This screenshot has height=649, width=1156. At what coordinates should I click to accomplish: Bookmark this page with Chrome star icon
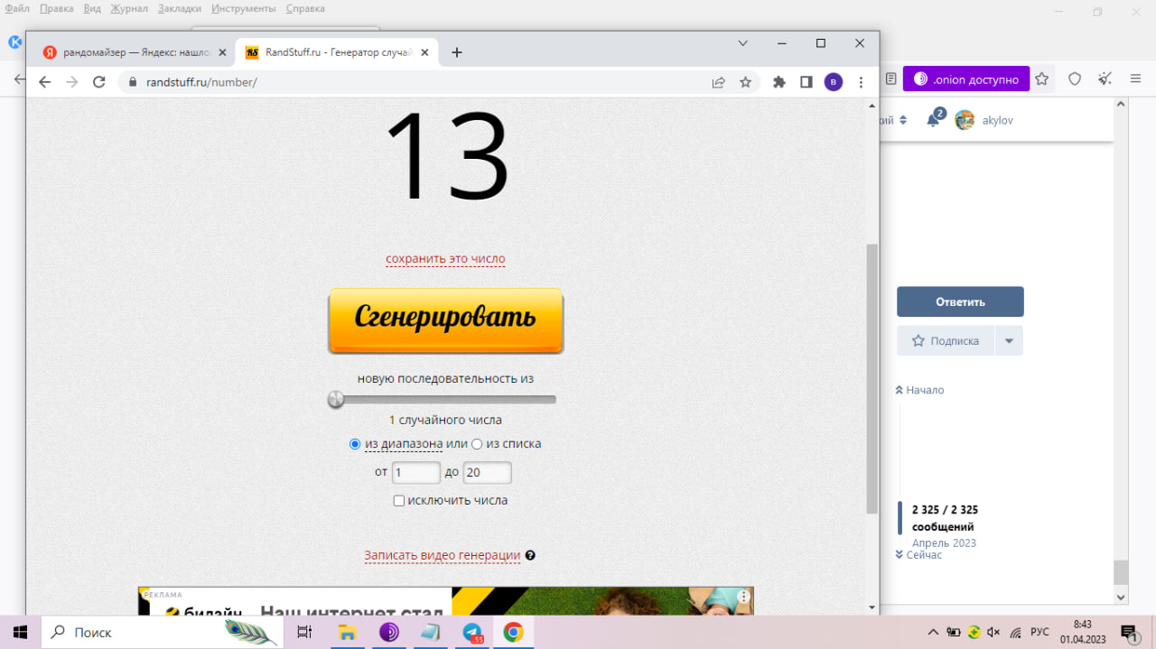click(745, 82)
